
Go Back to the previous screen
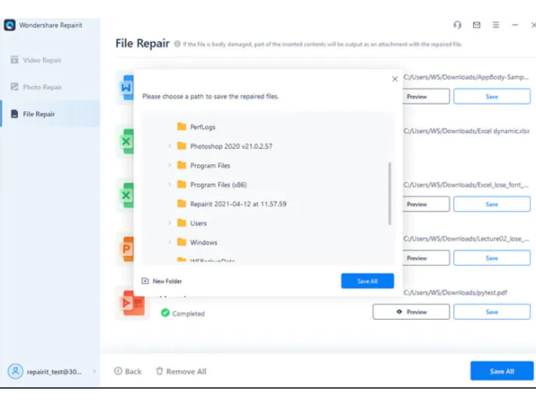click(x=128, y=371)
